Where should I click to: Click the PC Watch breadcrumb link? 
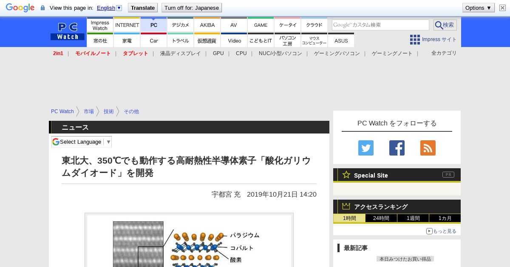62,111
